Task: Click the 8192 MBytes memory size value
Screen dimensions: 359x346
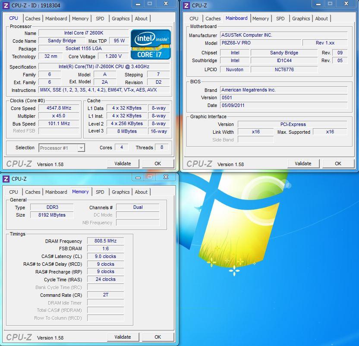Action: pos(52,215)
